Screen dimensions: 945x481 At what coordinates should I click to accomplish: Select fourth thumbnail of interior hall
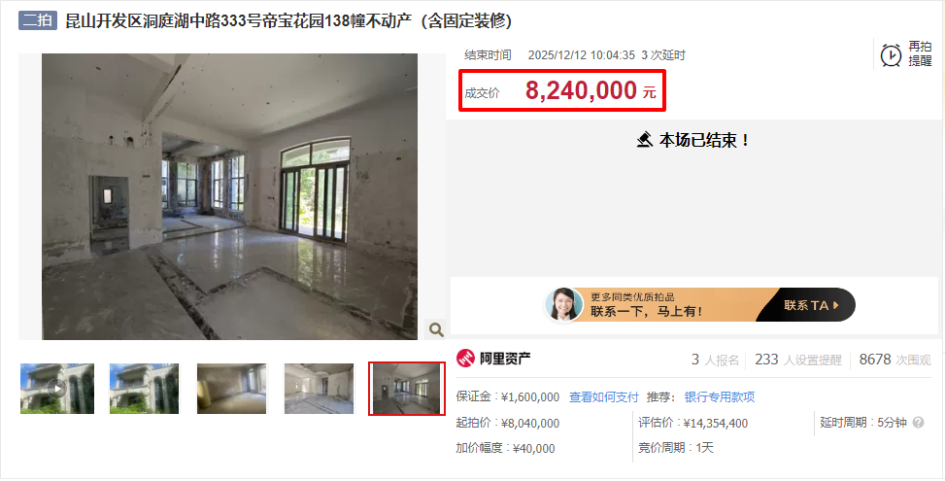pos(319,388)
